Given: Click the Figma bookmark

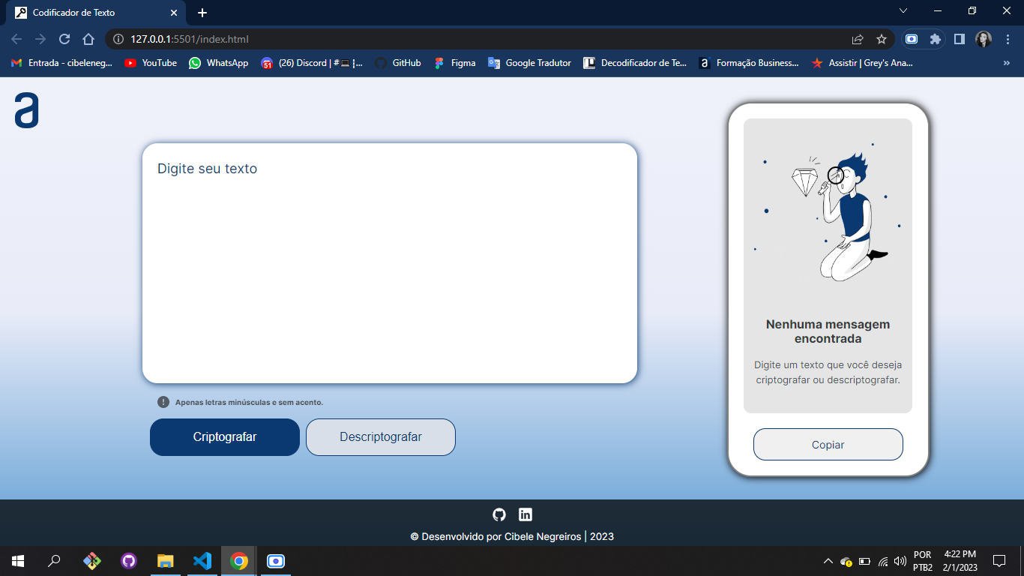Looking at the screenshot, I should click(439, 63).
